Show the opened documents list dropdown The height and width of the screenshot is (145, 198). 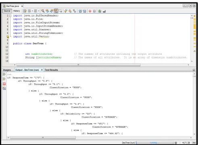190,6
